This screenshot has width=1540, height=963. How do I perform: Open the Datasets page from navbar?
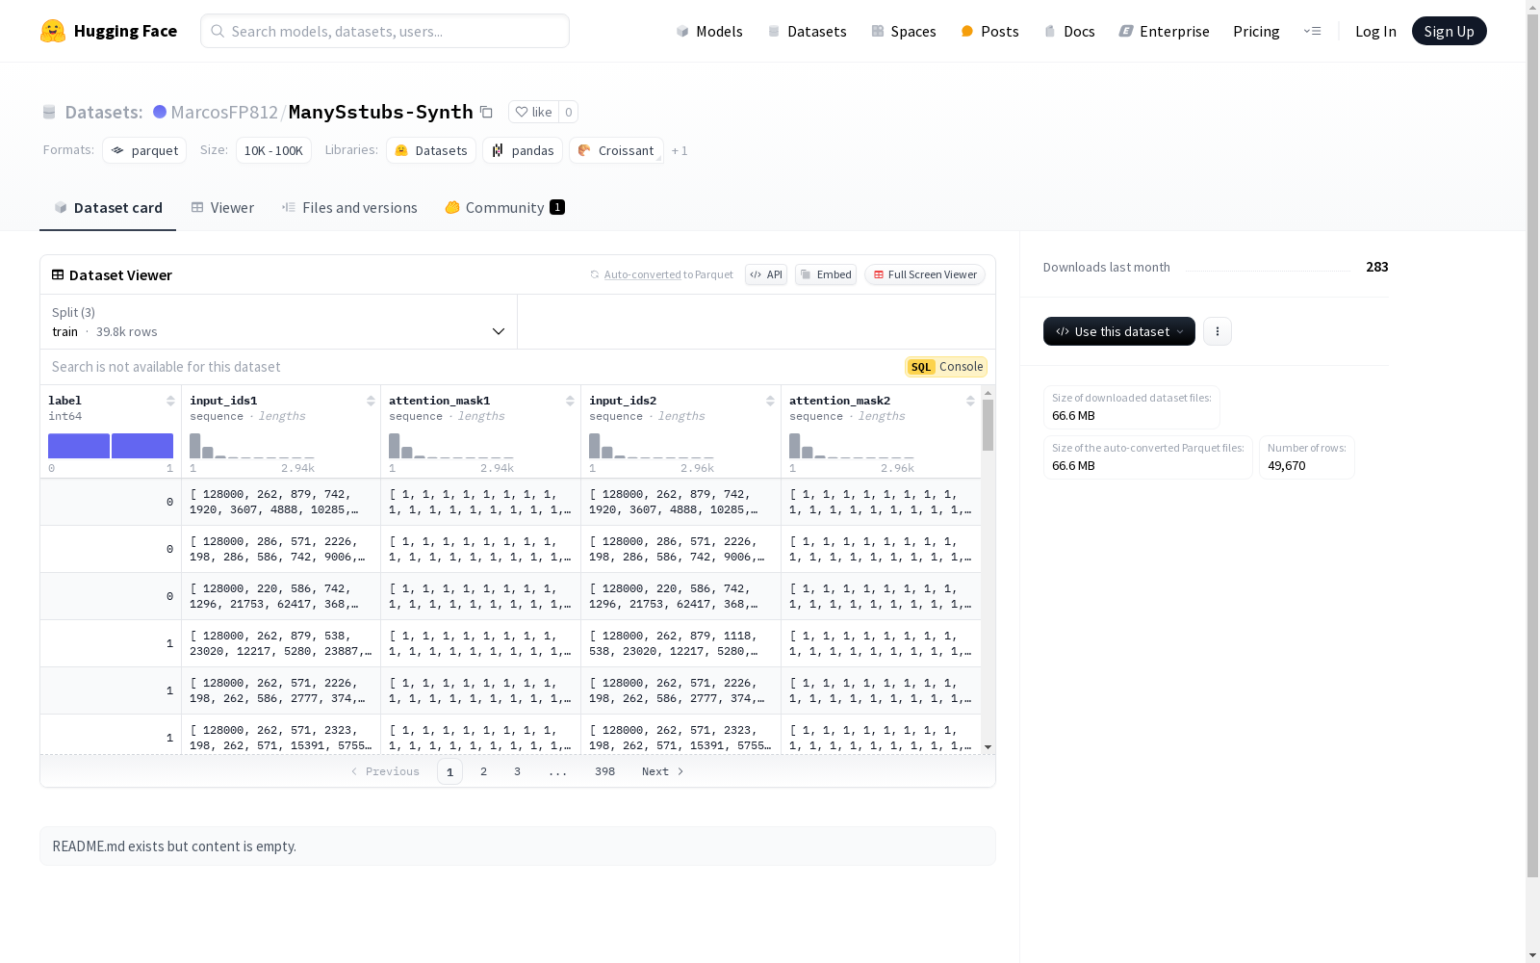[807, 31]
